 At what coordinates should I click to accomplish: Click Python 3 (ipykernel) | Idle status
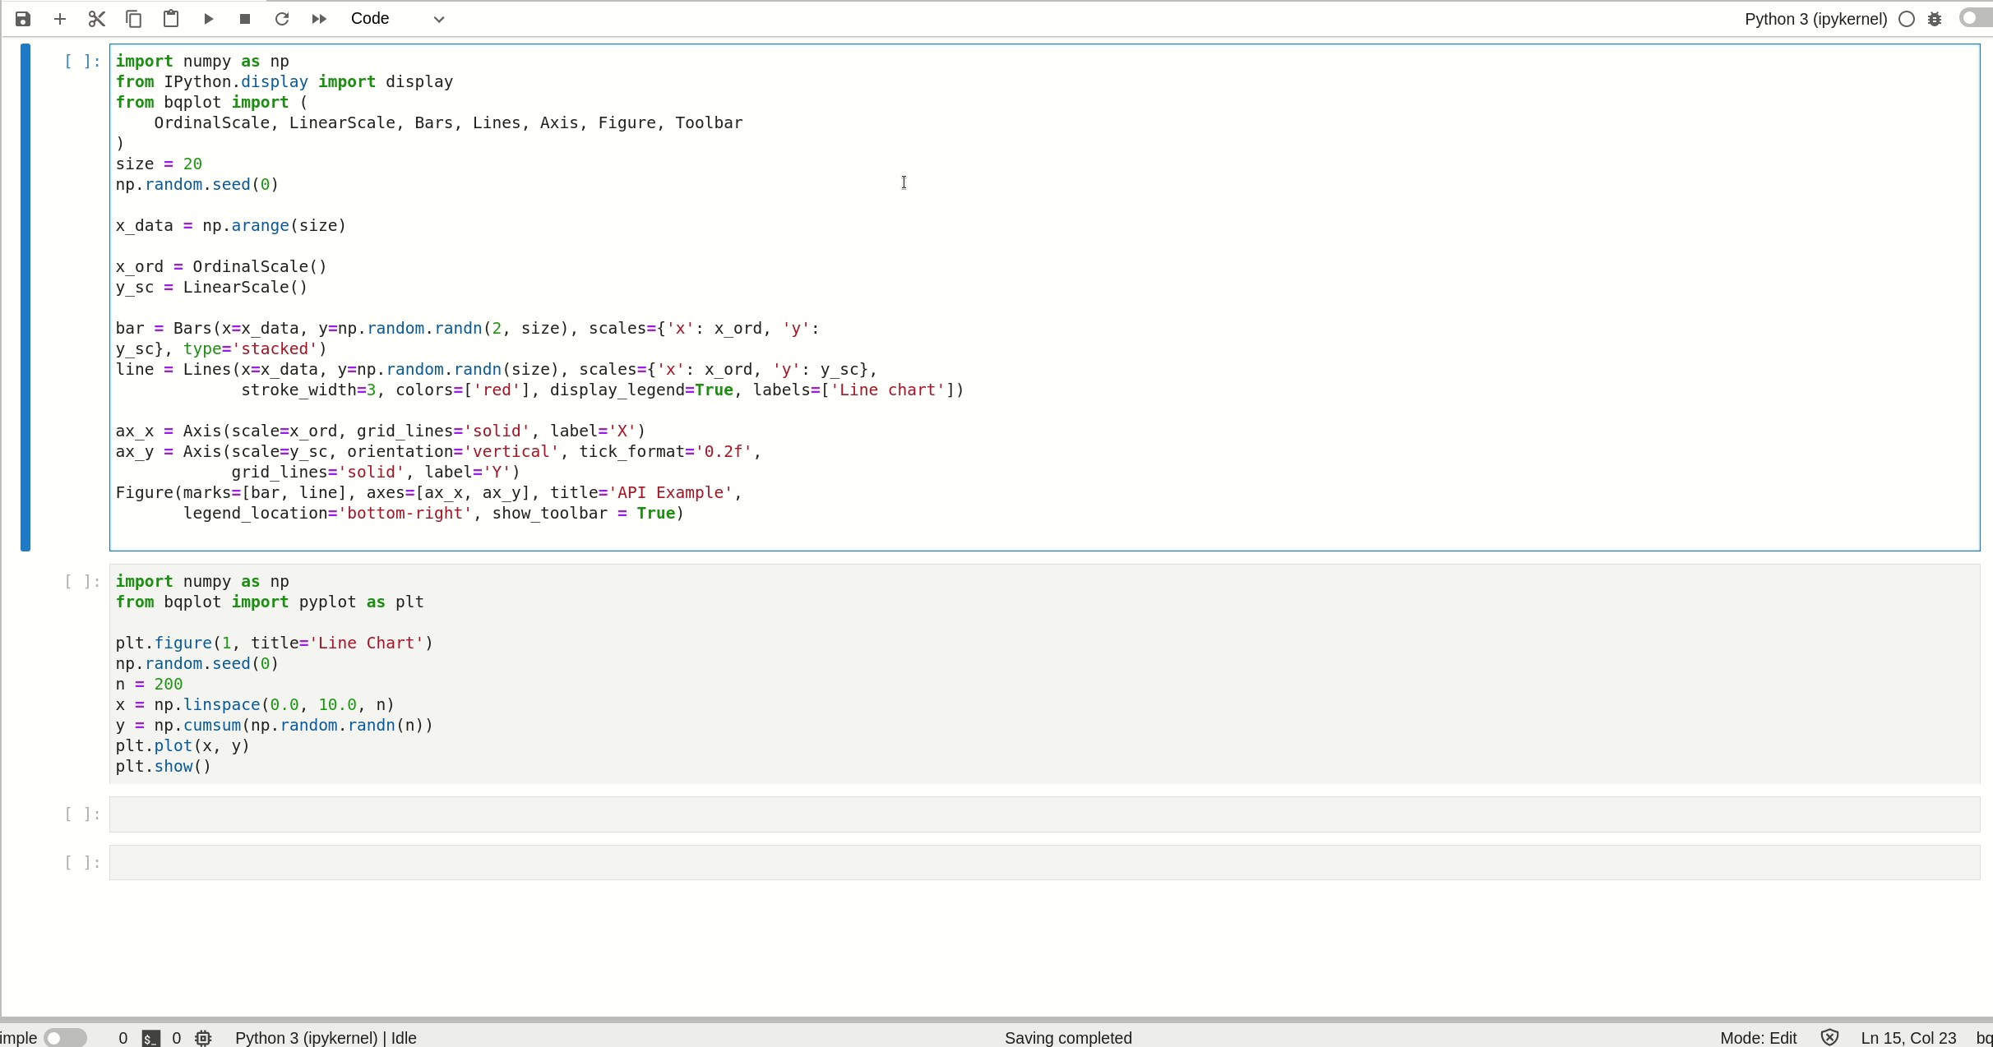(326, 1038)
